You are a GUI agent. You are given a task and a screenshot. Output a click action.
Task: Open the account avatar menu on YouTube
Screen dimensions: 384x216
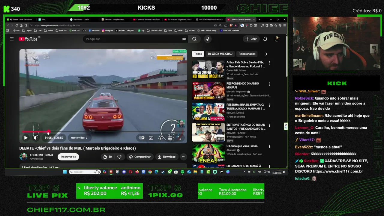[277, 39]
